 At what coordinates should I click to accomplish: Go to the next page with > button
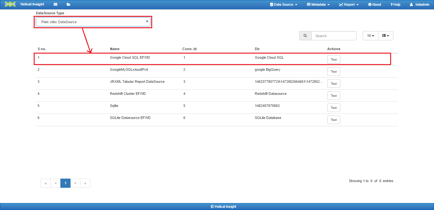tap(75, 183)
